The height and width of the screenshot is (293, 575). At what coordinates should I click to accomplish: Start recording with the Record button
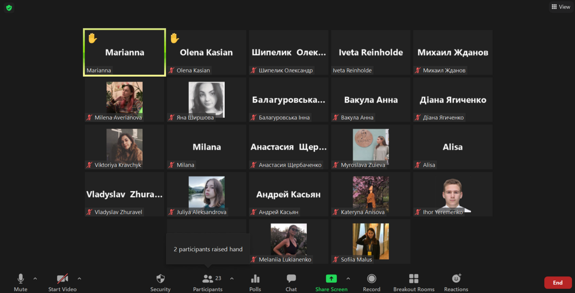pyautogui.click(x=371, y=282)
